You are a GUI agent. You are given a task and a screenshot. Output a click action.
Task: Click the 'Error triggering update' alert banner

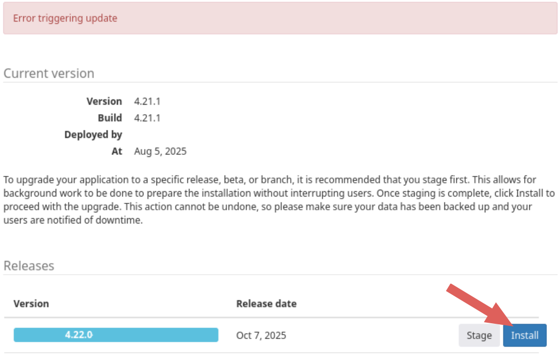click(x=280, y=18)
